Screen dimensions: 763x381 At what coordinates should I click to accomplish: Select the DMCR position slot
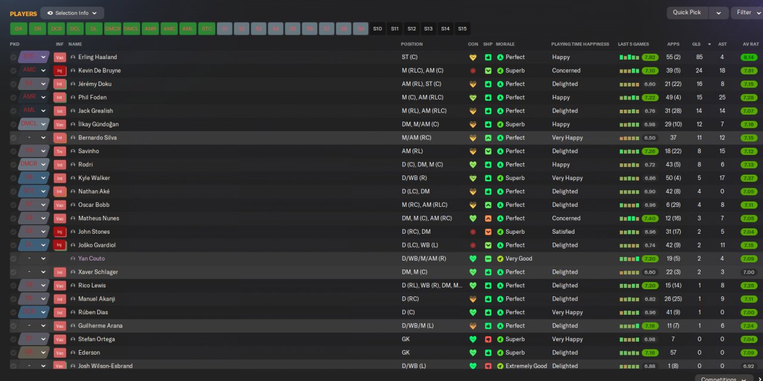(x=113, y=29)
